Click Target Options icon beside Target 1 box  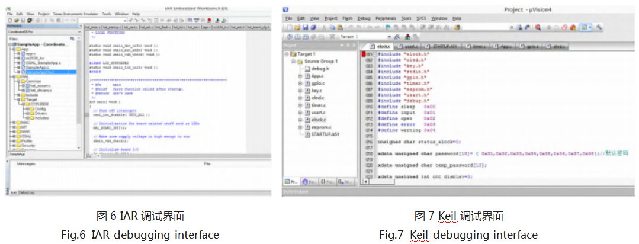[x=397, y=37]
